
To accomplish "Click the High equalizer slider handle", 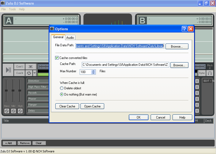I will 20,91.
